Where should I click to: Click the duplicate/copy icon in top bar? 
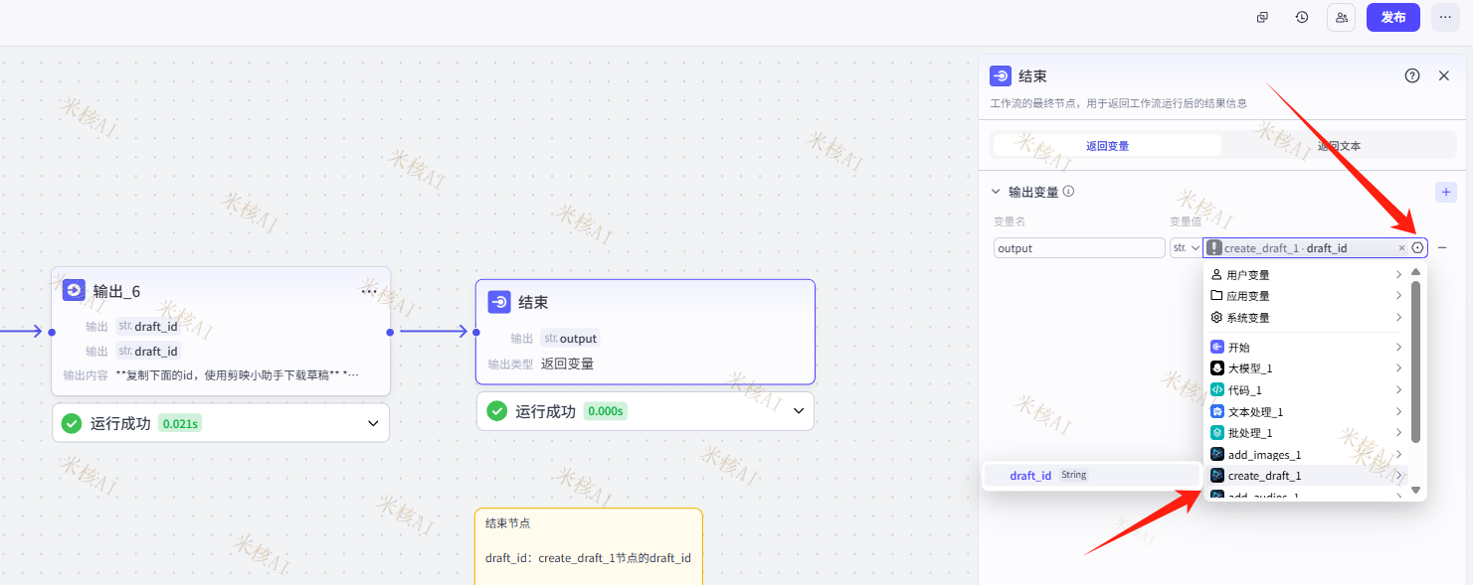(1262, 17)
